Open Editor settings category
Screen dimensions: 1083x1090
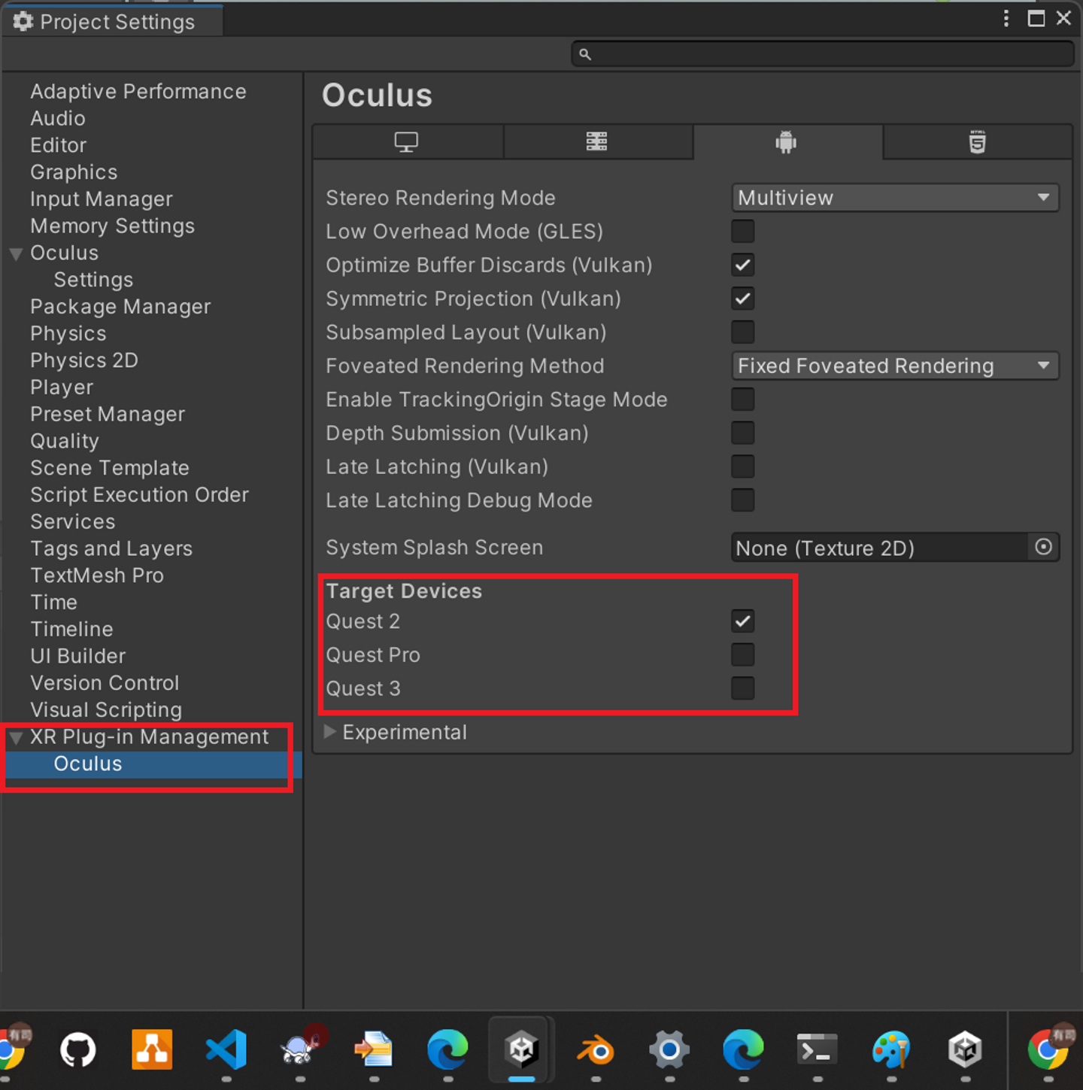59,145
